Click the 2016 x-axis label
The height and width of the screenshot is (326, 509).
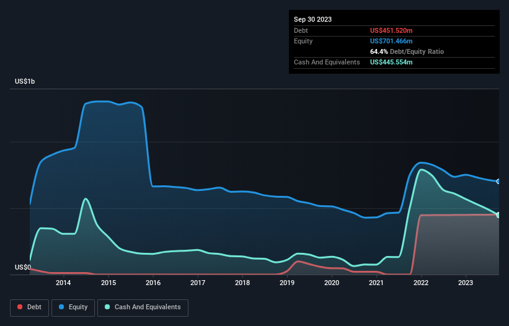(153, 283)
